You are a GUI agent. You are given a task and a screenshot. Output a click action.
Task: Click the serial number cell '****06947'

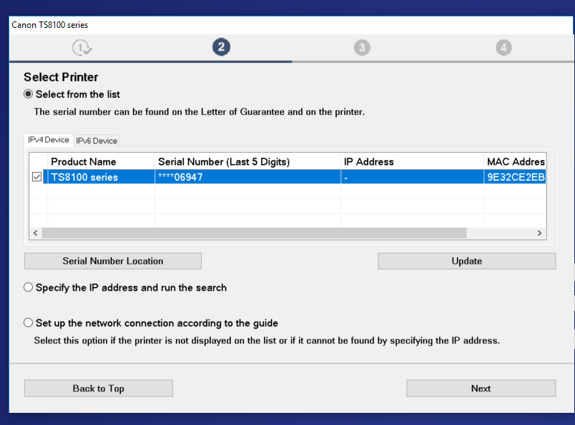click(247, 177)
